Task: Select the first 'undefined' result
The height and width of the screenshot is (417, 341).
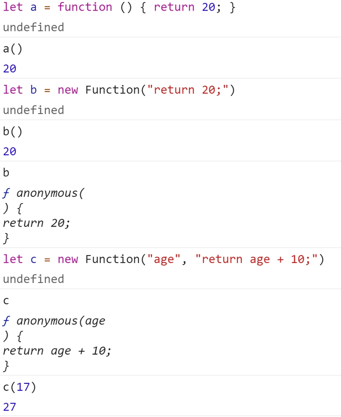Action: [34, 27]
